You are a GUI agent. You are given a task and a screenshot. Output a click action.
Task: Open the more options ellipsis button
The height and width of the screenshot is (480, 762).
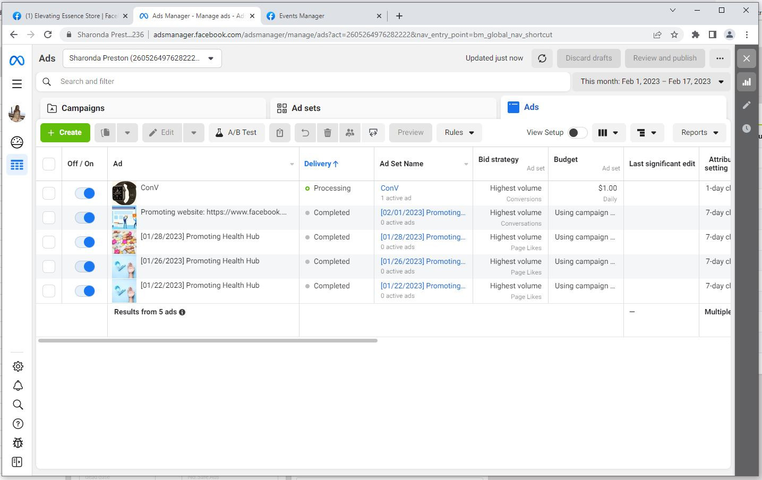point(720,58)
